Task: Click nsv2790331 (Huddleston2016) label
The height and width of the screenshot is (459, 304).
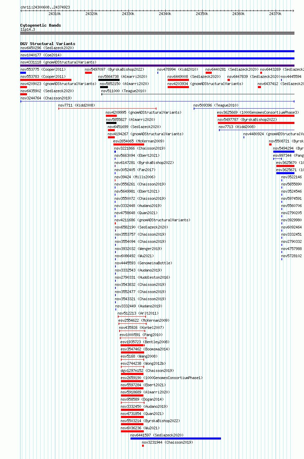Action: (x=142, y=277)
